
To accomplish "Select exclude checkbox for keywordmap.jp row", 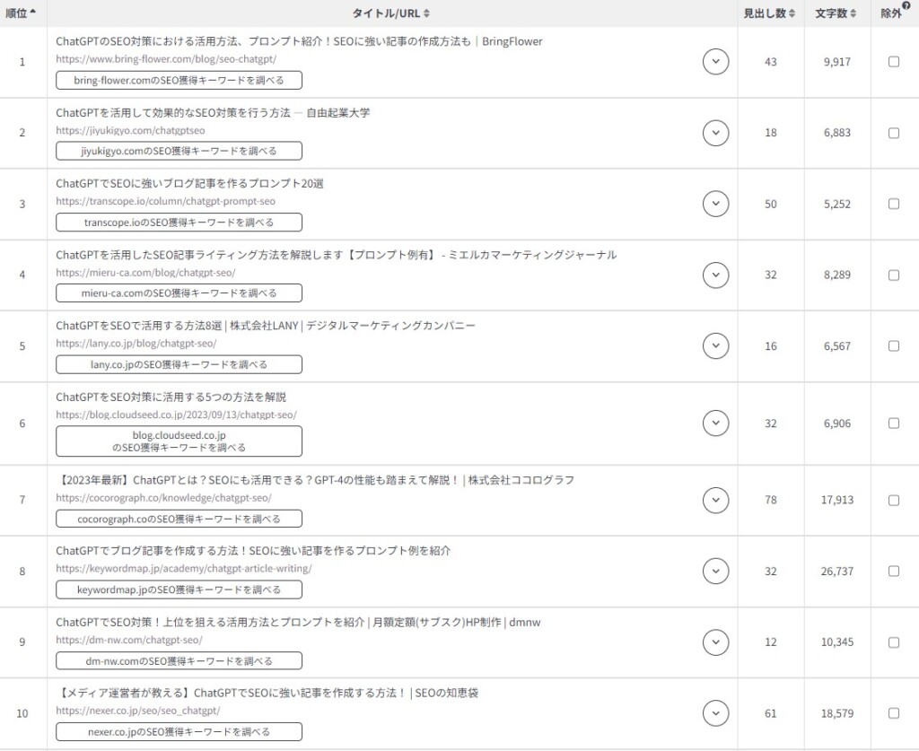I will tap(894, 572).
